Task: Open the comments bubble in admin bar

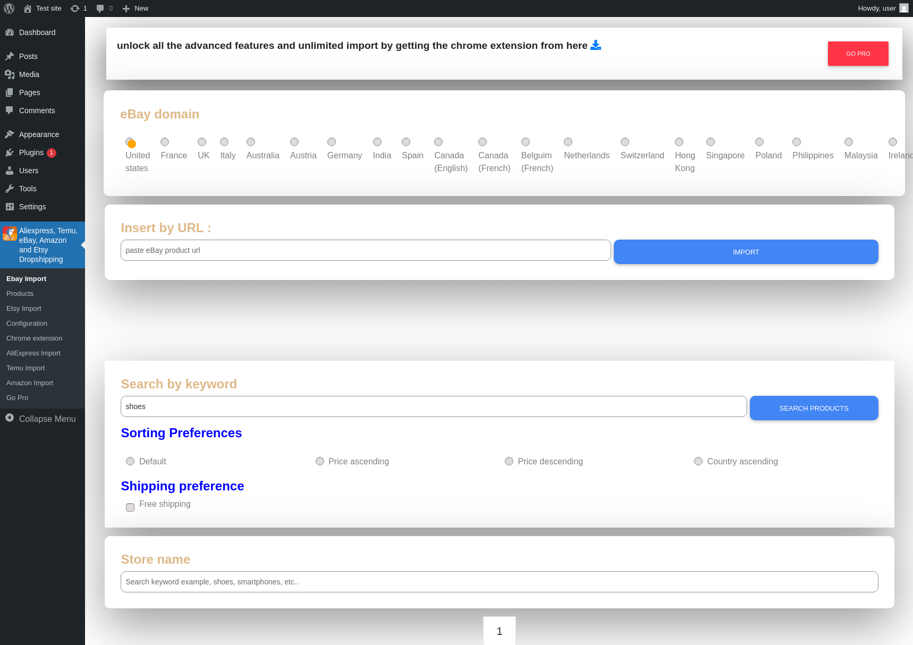Action: 100,9
